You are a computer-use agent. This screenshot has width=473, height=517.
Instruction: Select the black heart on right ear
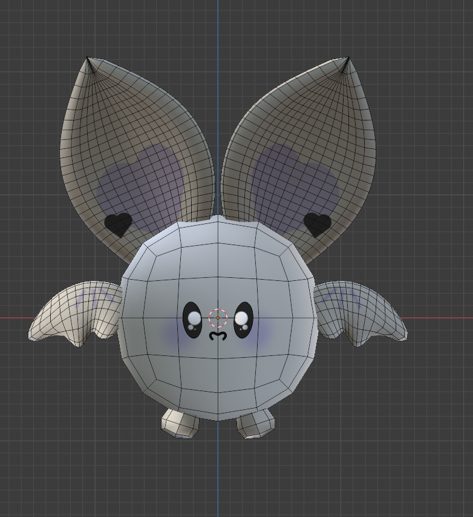point(318,224)
